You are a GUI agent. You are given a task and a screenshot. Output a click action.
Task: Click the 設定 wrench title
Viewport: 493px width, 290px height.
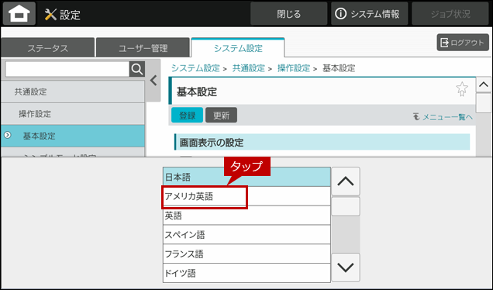63,15
